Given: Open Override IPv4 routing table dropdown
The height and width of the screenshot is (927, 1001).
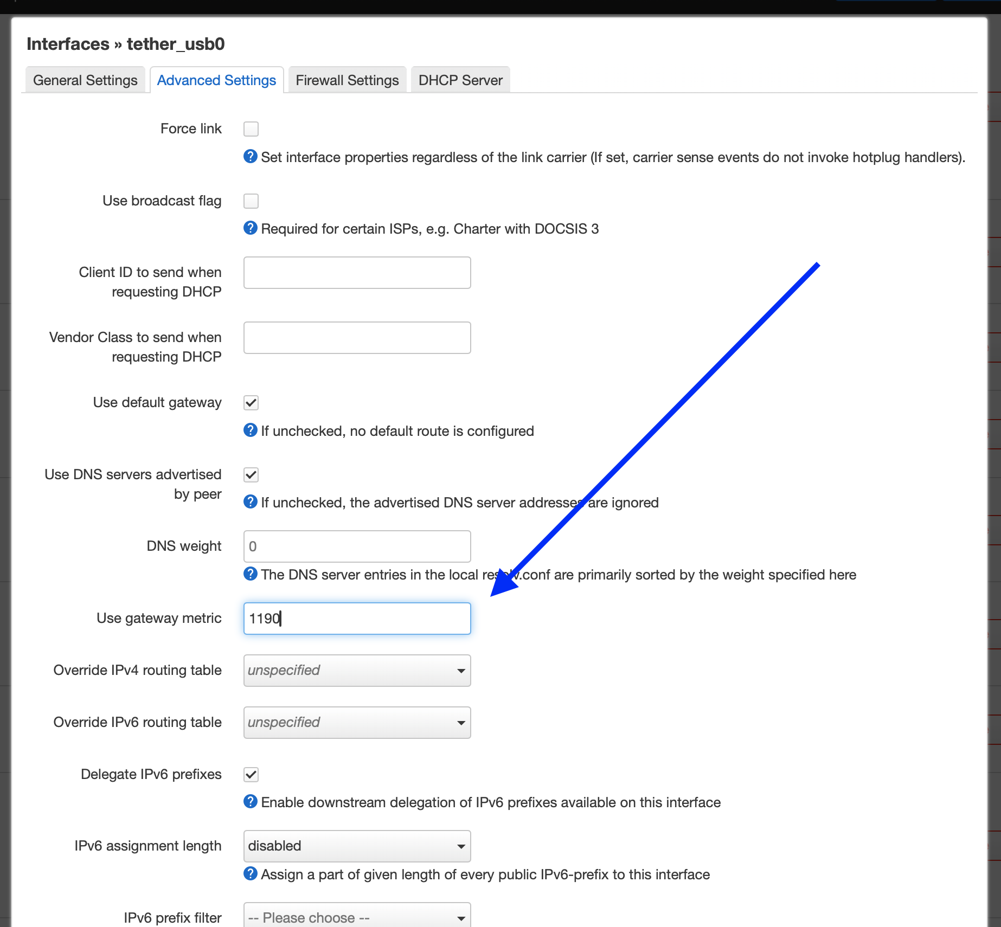Looking at the screenshot, I should (x=357, y=671).
